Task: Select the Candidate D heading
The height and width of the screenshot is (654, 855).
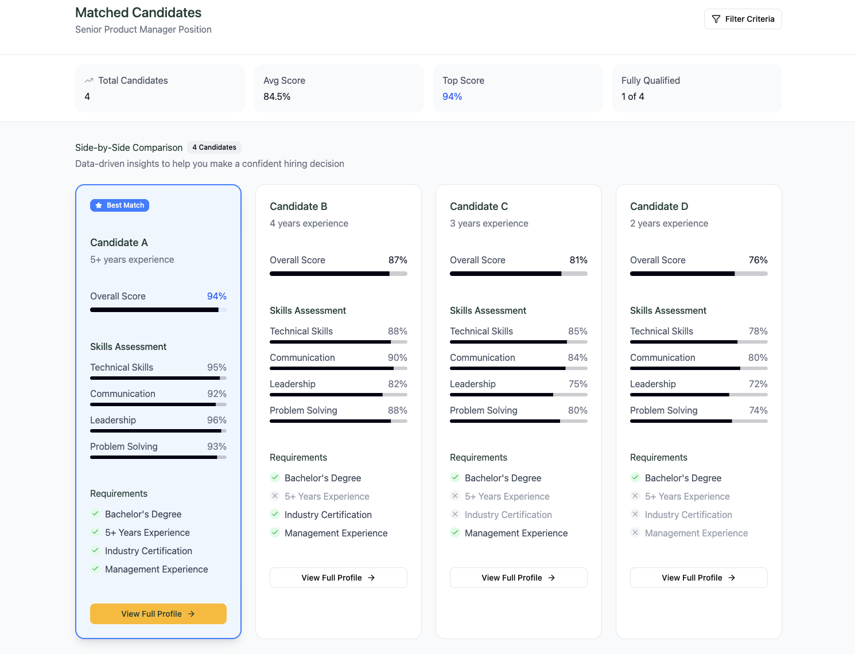Action: 659,207
